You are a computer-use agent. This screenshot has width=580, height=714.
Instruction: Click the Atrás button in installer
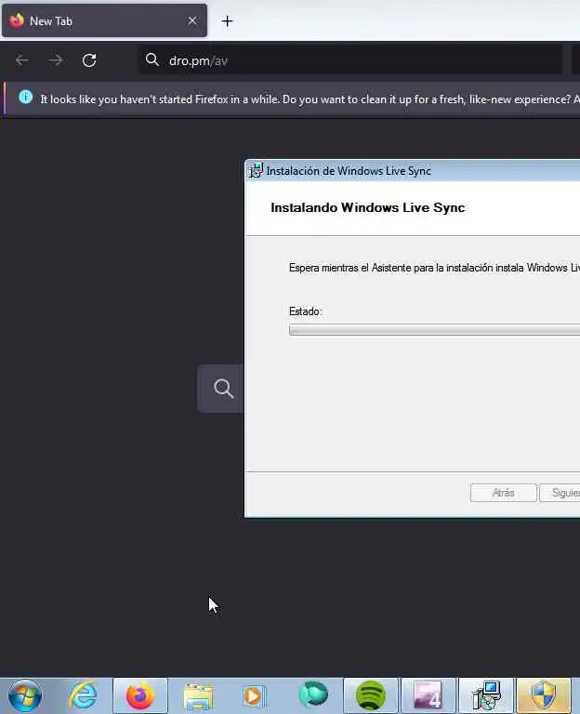coord(503,493)
